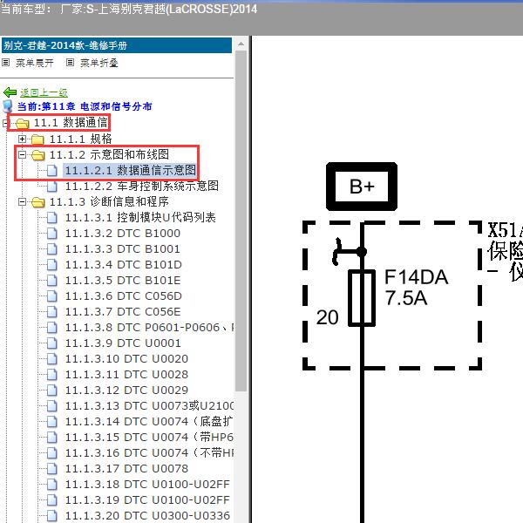Open 11.1.2.1 数据通信示意图 document
Screen dimensions: 523x523
click(130, 170)
